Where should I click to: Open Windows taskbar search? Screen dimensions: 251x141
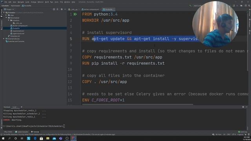pos(9,138)
